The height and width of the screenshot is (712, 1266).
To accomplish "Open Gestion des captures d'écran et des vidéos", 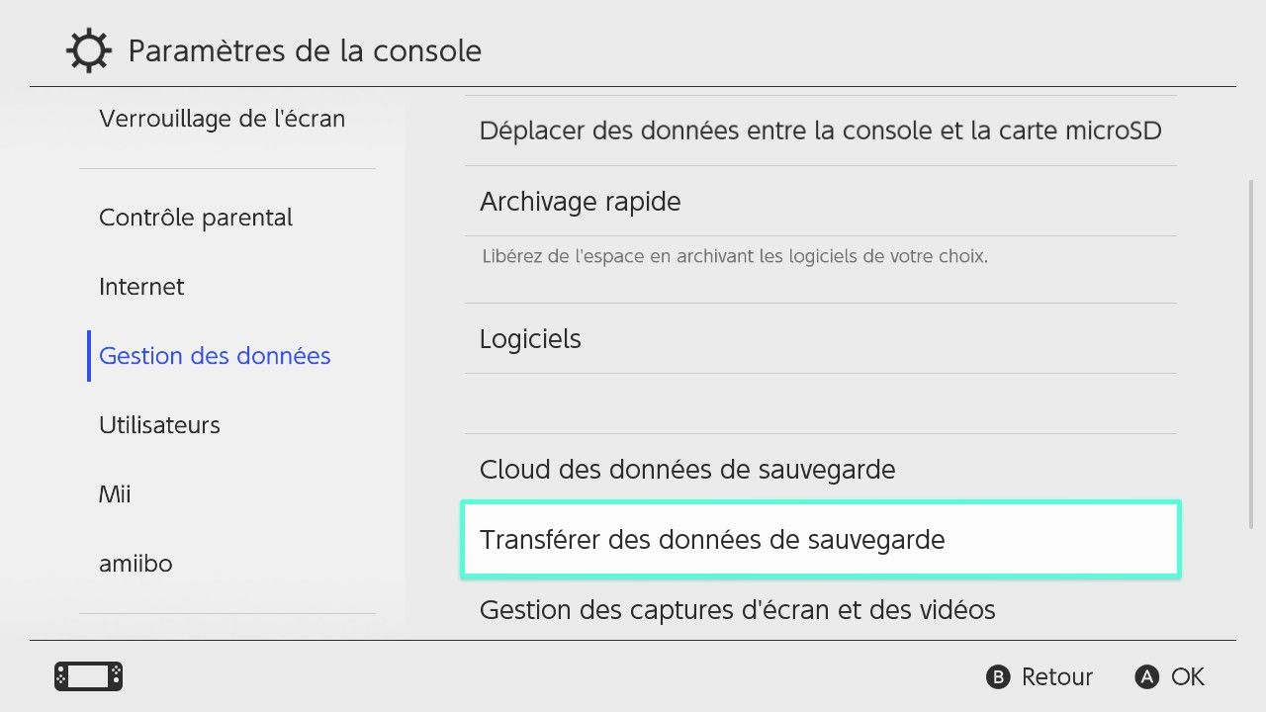I will coord(820,609).
